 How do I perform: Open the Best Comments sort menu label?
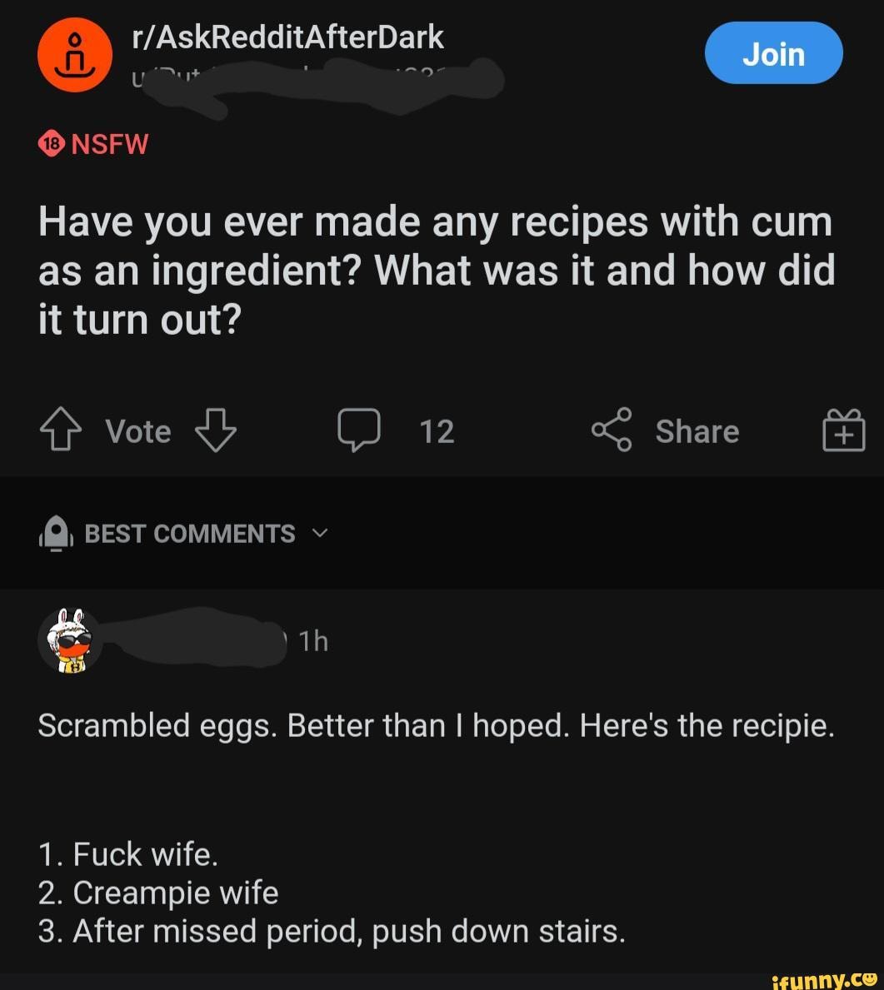(x=190, y=535)
